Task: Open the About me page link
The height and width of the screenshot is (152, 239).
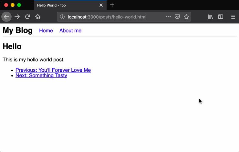Action: click(x=70, y=31)
